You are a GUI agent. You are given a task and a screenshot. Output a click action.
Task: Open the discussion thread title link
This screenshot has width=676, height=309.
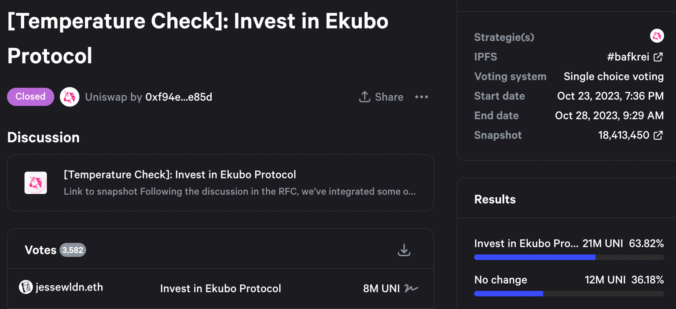pos(180,174)
